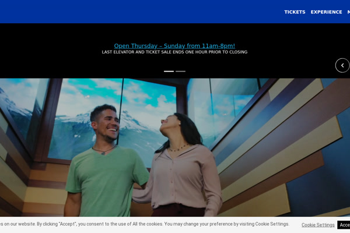
Task: Click the previous slide arrow icon
Action: (342, 65)
